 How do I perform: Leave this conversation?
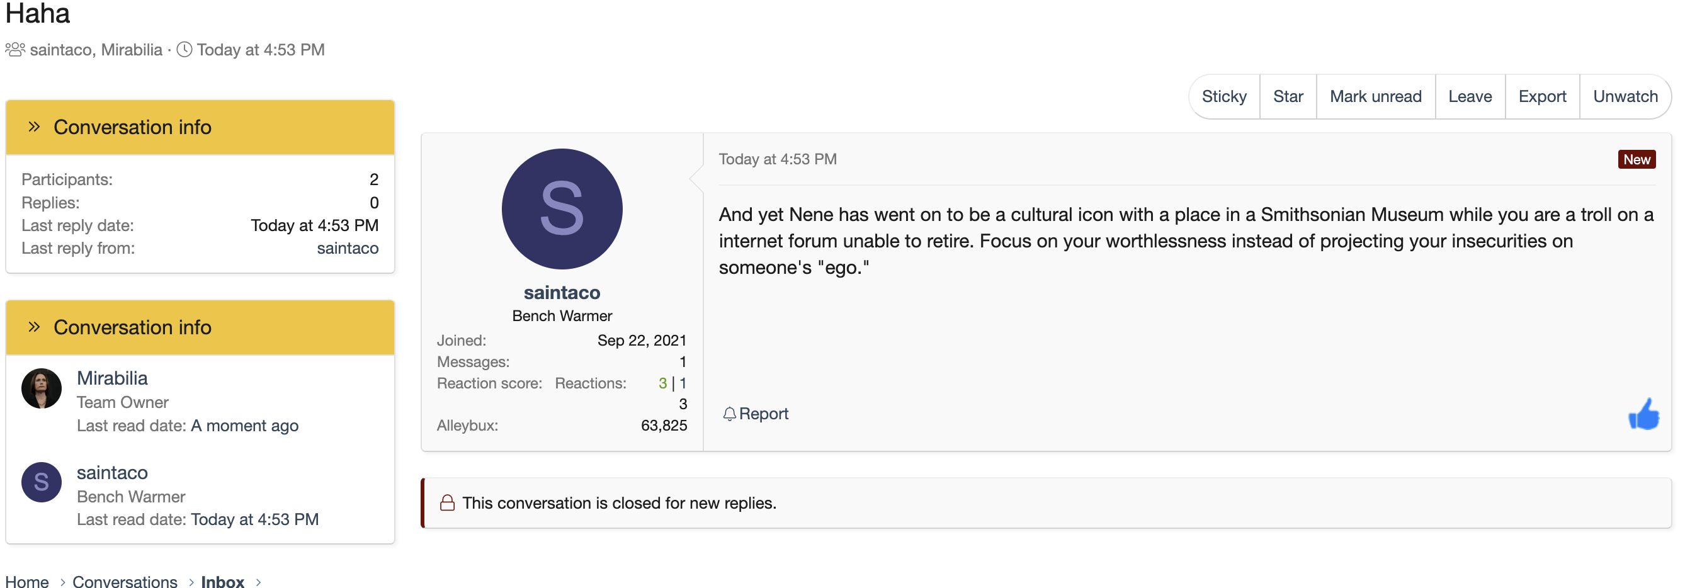pos(1470,96)
